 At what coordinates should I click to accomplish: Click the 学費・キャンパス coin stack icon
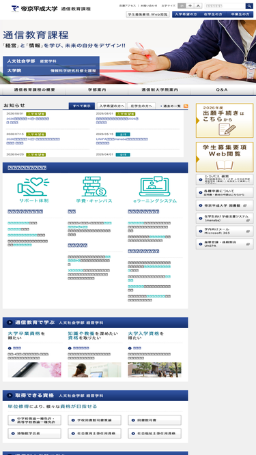point(94,186)
